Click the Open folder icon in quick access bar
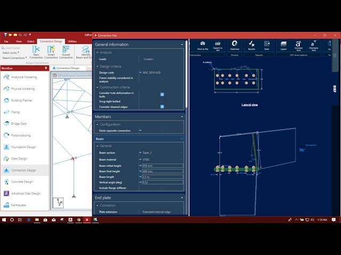This screenshot has height=255, width=341. coord(10,35)
